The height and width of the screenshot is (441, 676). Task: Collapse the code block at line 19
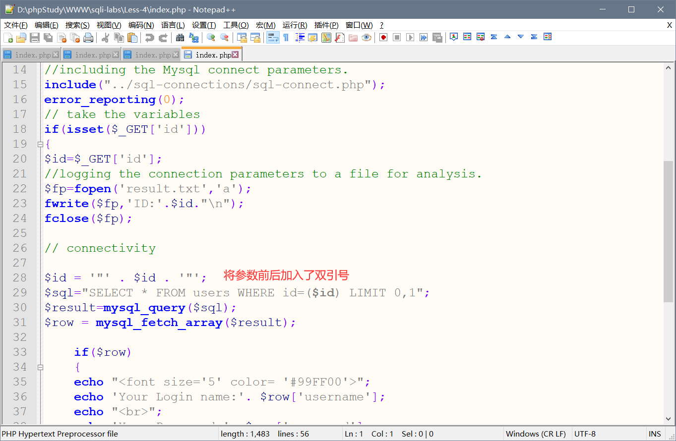(40, 144)
